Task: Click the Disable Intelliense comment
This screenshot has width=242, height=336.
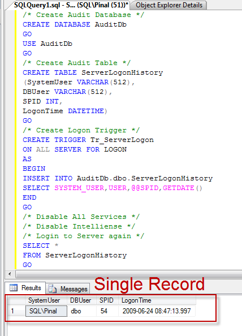Action: (x=79, y=226)
